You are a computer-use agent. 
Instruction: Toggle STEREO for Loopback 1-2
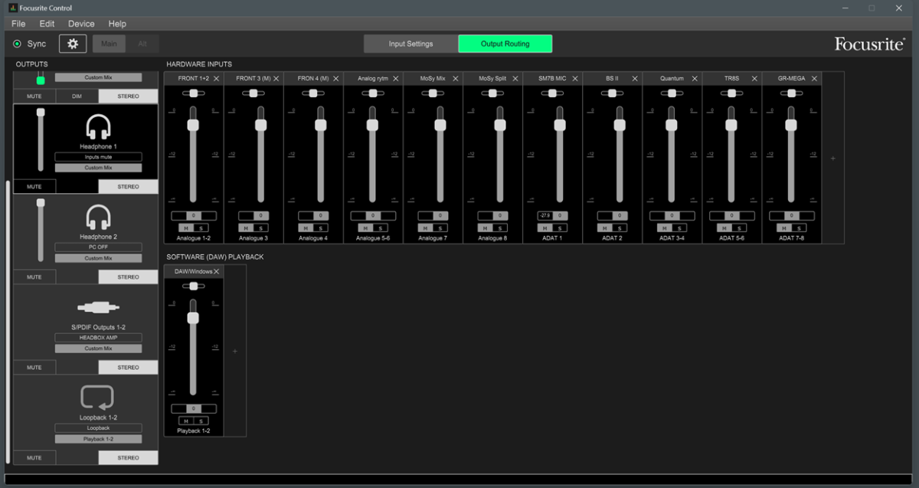pyautogui.click(x=128, y=457)
